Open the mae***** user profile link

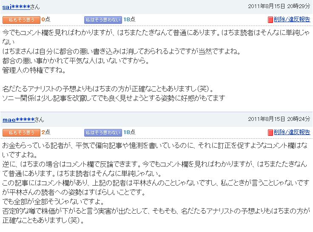pos(19,120)
